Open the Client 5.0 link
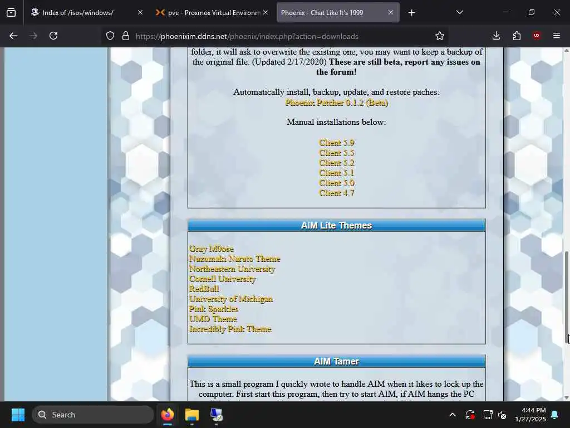The height and width of the screenshot is (428, 570). click(x=337, y=183)
